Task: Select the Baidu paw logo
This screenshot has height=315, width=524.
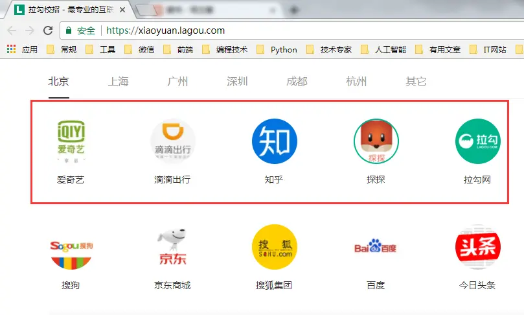Action: coord(375,246)
